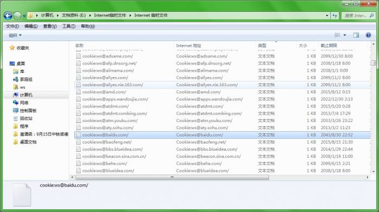Select the cookie:ws@behe.com/ file name

(104, 164)
